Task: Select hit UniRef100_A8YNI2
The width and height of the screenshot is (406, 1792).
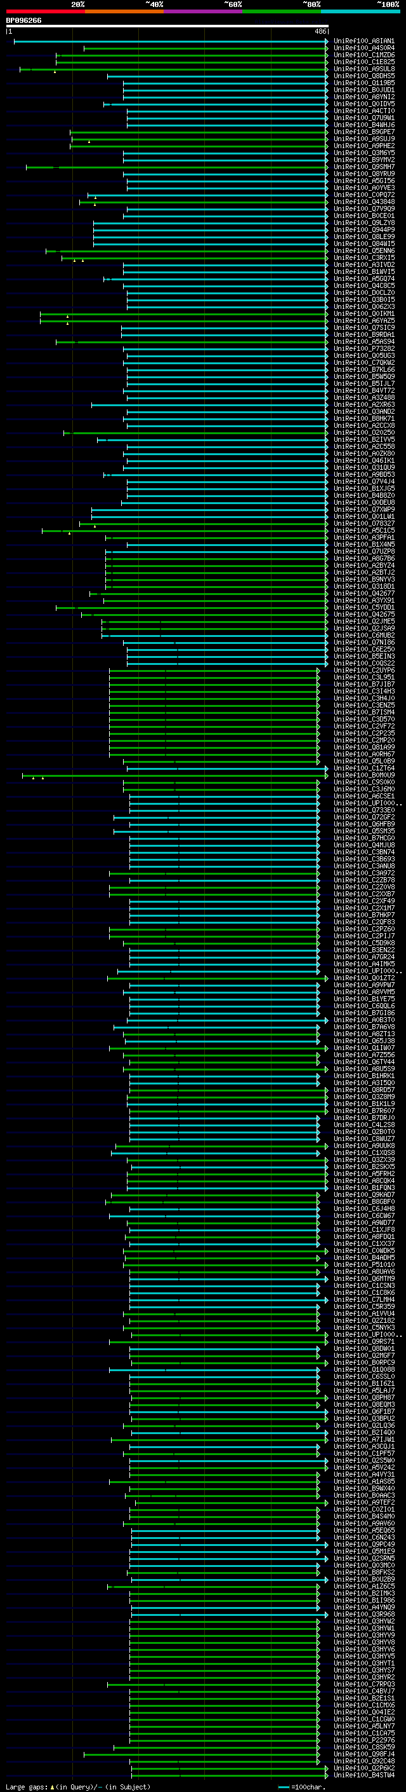Action: pos(363,97)
